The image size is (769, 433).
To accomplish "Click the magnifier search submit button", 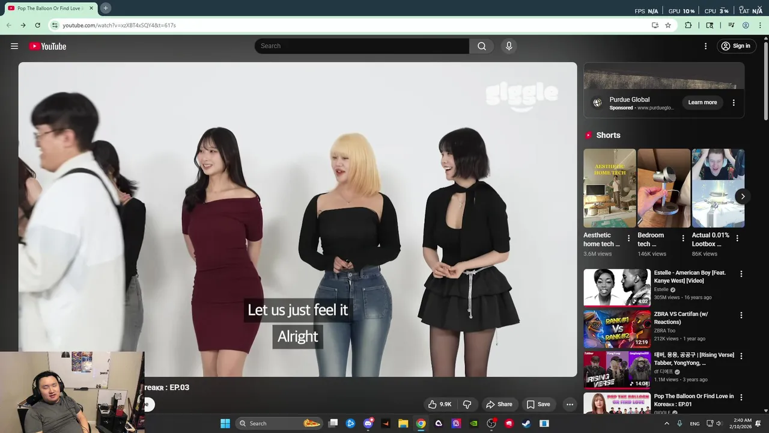I will coord(482,46).
